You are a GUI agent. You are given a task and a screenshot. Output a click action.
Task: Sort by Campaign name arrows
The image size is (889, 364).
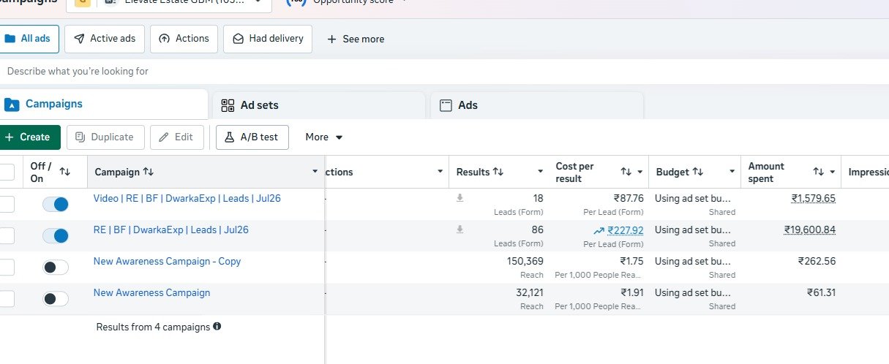(x=149, y=172)
